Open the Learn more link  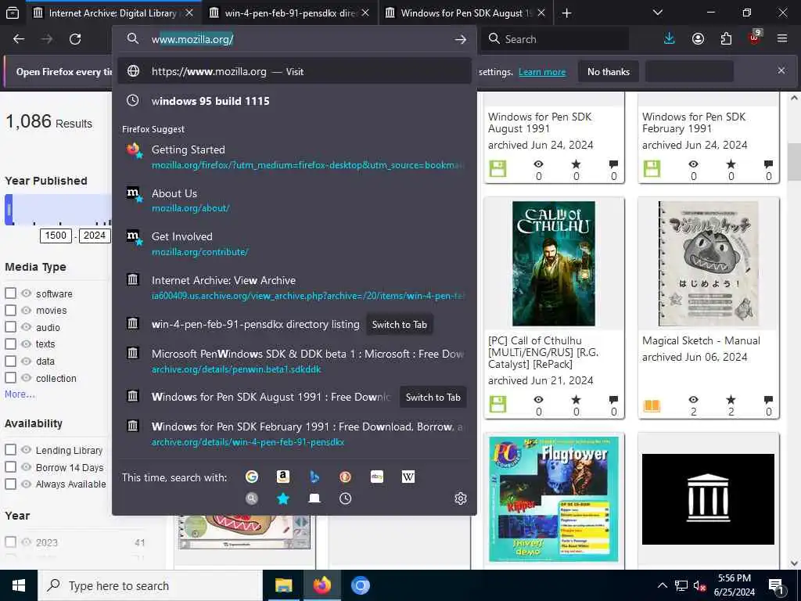pyautogui.click(x=542, y=72)
